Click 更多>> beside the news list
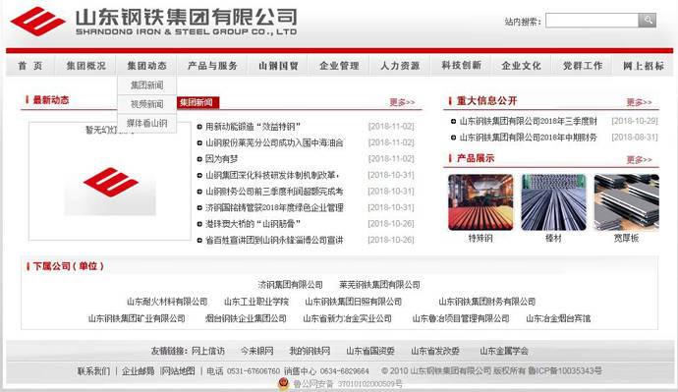This screenshot has width=678, height=392. click(402, 102)
